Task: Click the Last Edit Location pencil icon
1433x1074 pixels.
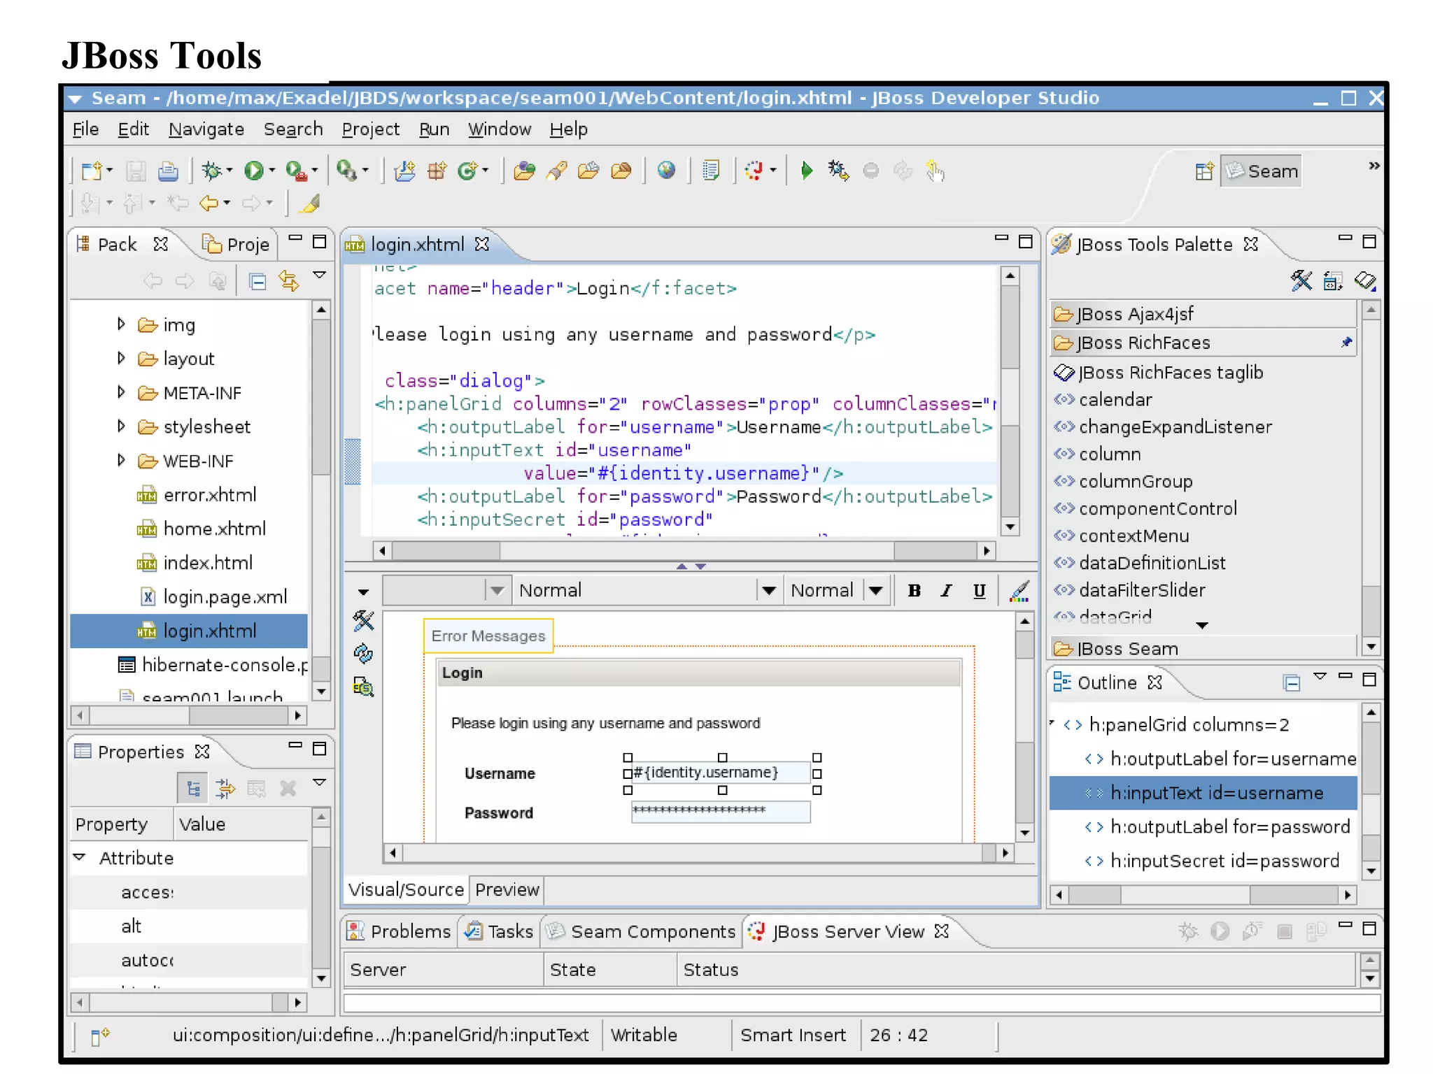Action: click(309, 203)
